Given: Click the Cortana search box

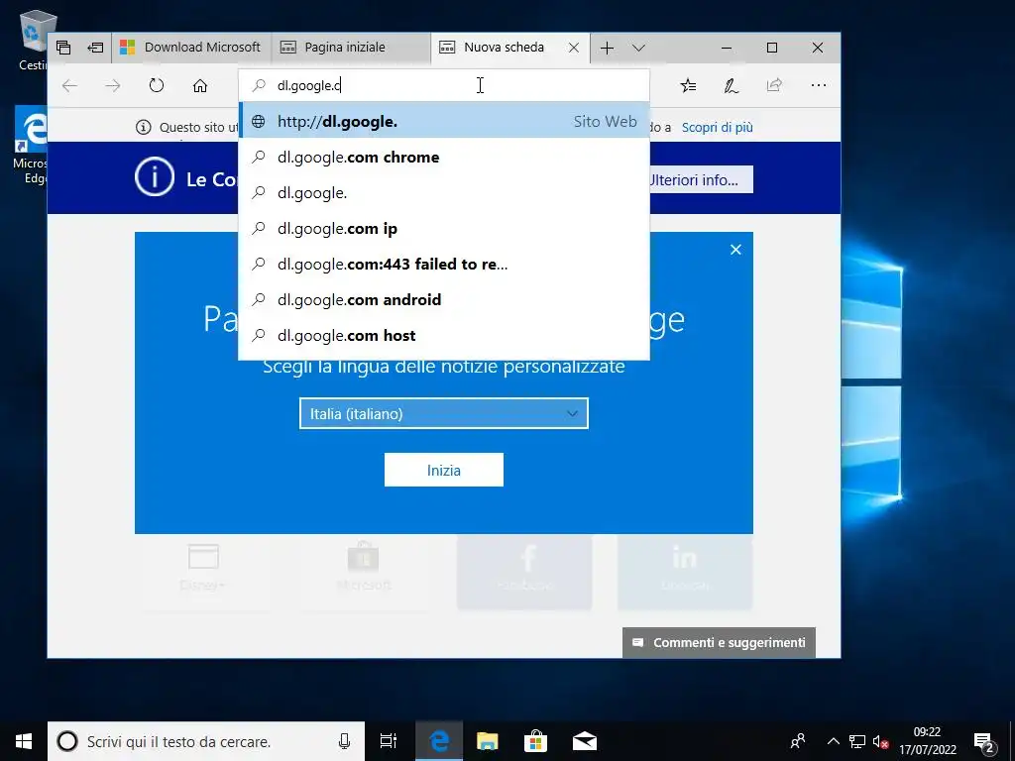Looking at the screenshot, I should 206,741.
